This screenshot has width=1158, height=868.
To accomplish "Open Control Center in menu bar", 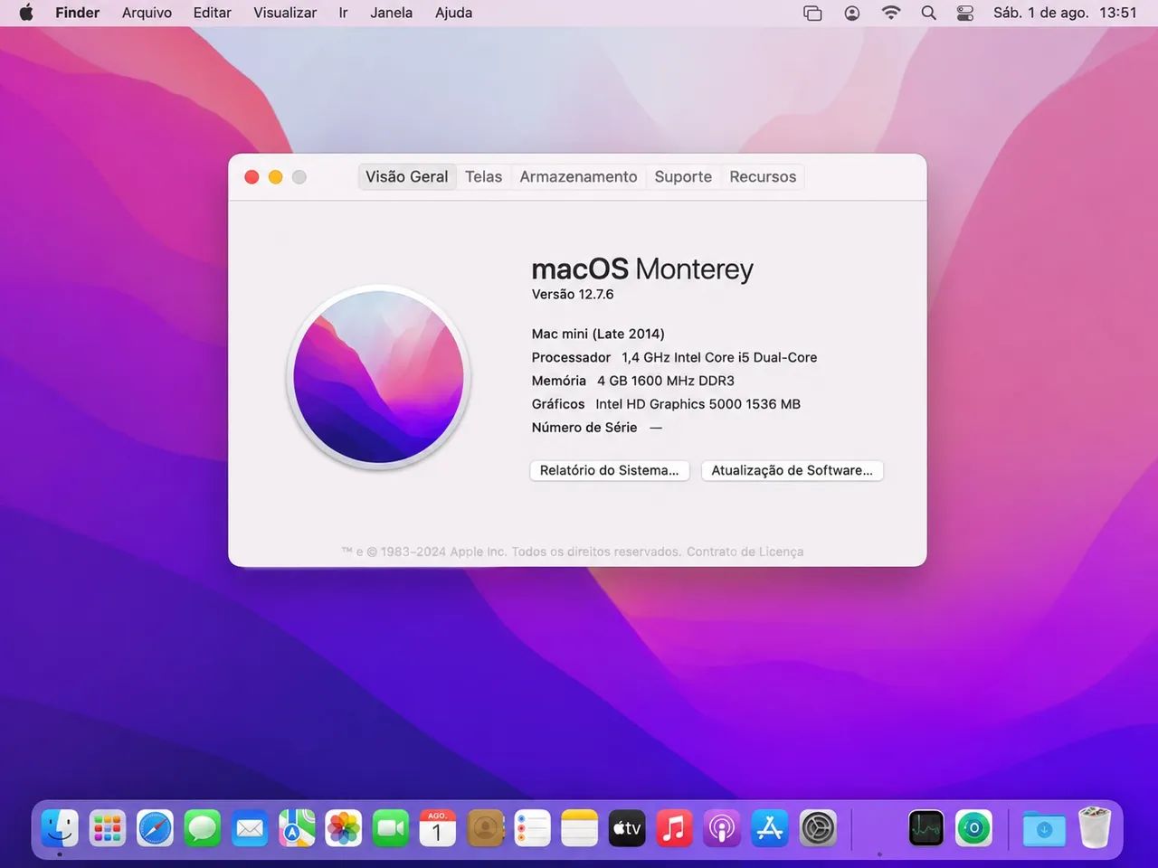I will [x=965, y=13].
